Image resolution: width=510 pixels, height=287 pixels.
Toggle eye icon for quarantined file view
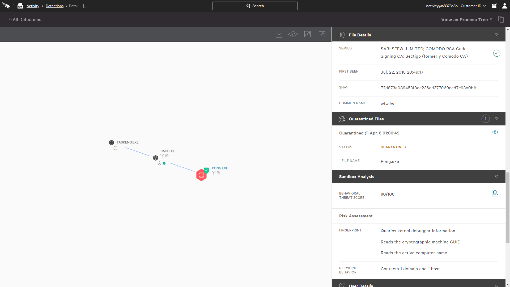(x=495, y=132)
